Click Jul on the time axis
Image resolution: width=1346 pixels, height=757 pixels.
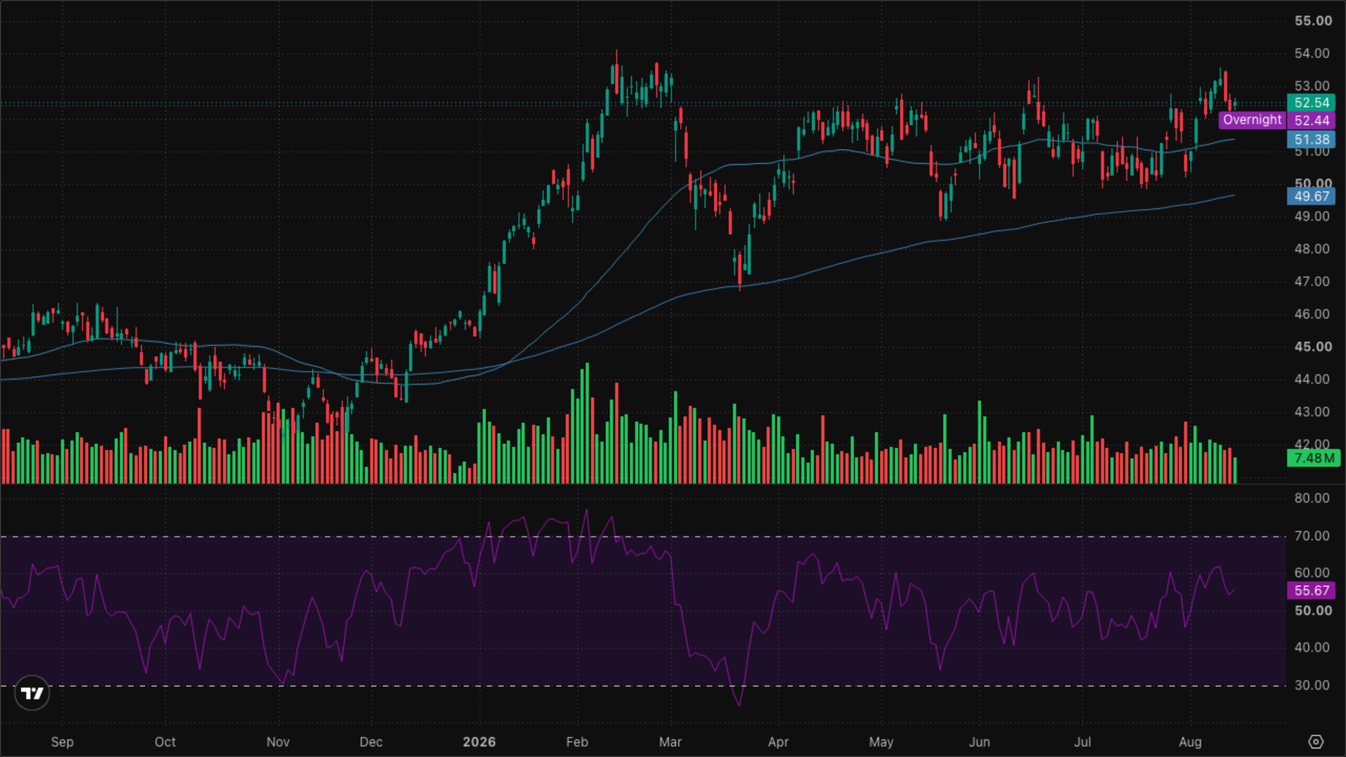click(1083, 742)
